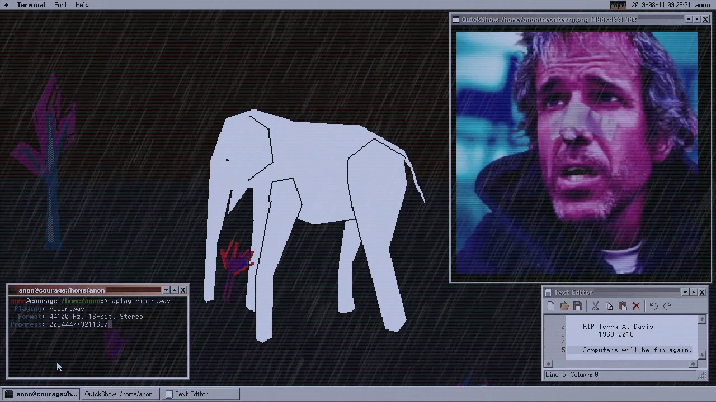Cut the selection with scissors icon
The image size is (716, 402).
pos(595,306)
